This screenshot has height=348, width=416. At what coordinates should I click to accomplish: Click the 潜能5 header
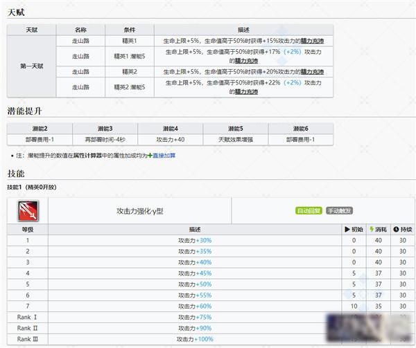(x=236, y=129)
